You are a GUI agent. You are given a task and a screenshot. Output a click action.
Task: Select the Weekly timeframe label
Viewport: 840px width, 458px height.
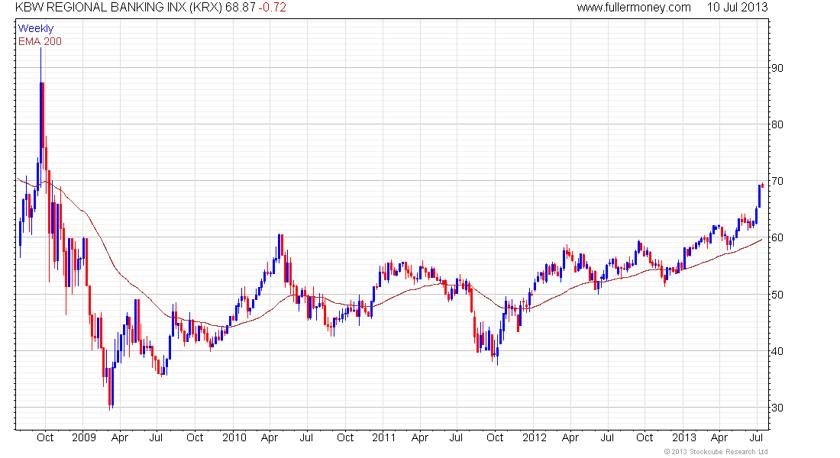coord(36,28)
